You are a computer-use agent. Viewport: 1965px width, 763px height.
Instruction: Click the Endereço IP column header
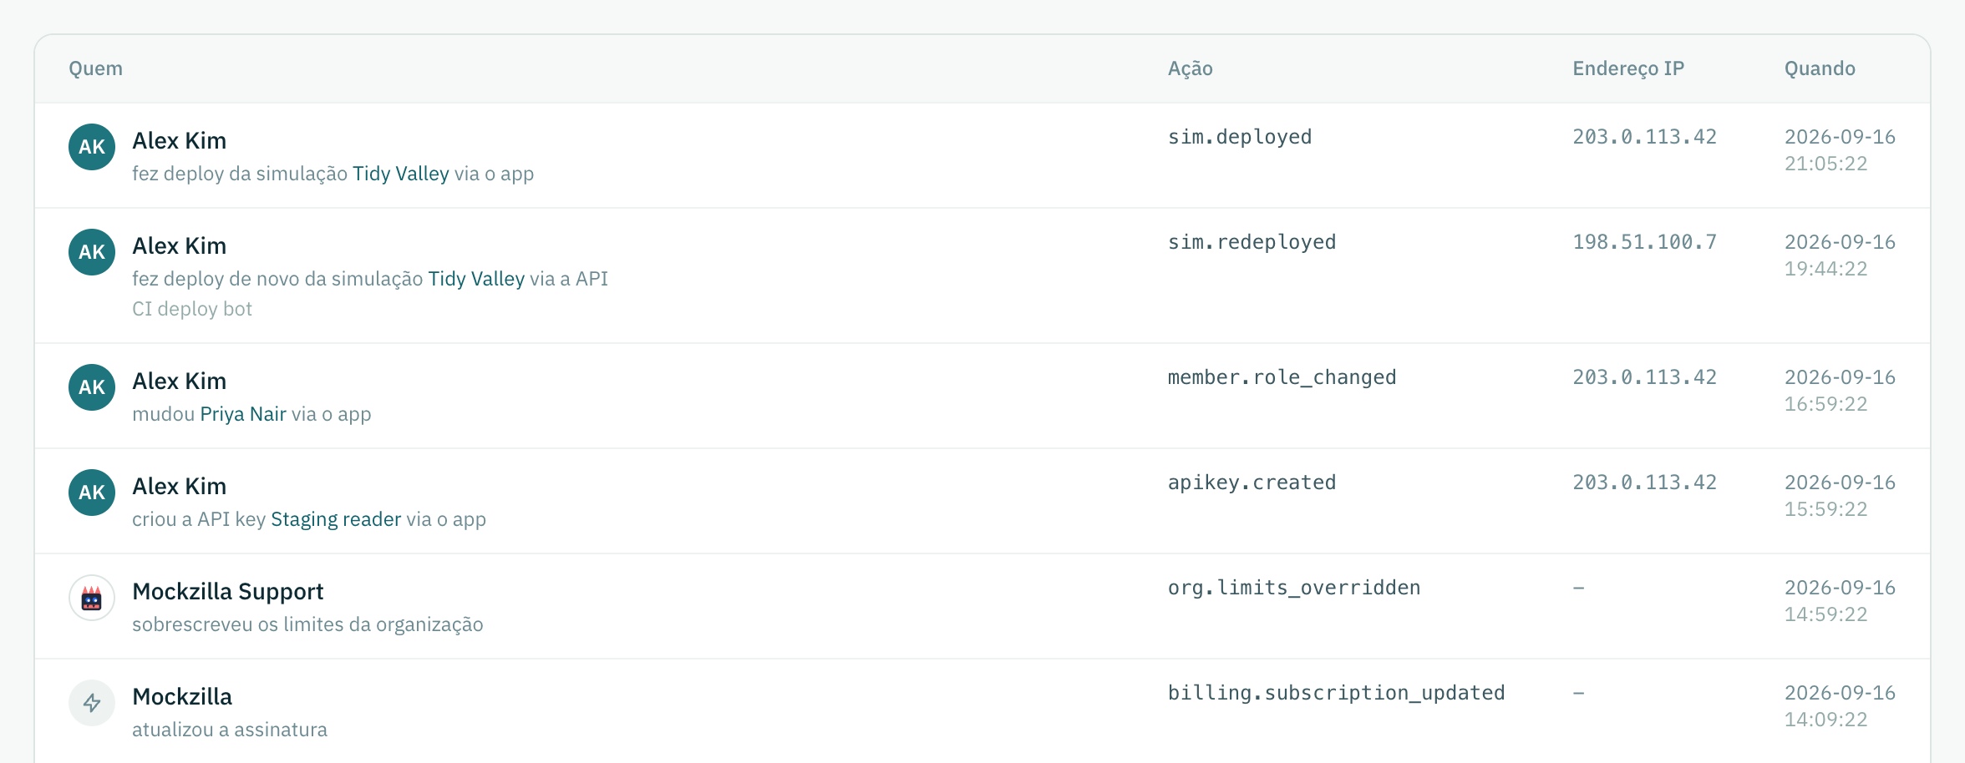(x=1628, y=68)
